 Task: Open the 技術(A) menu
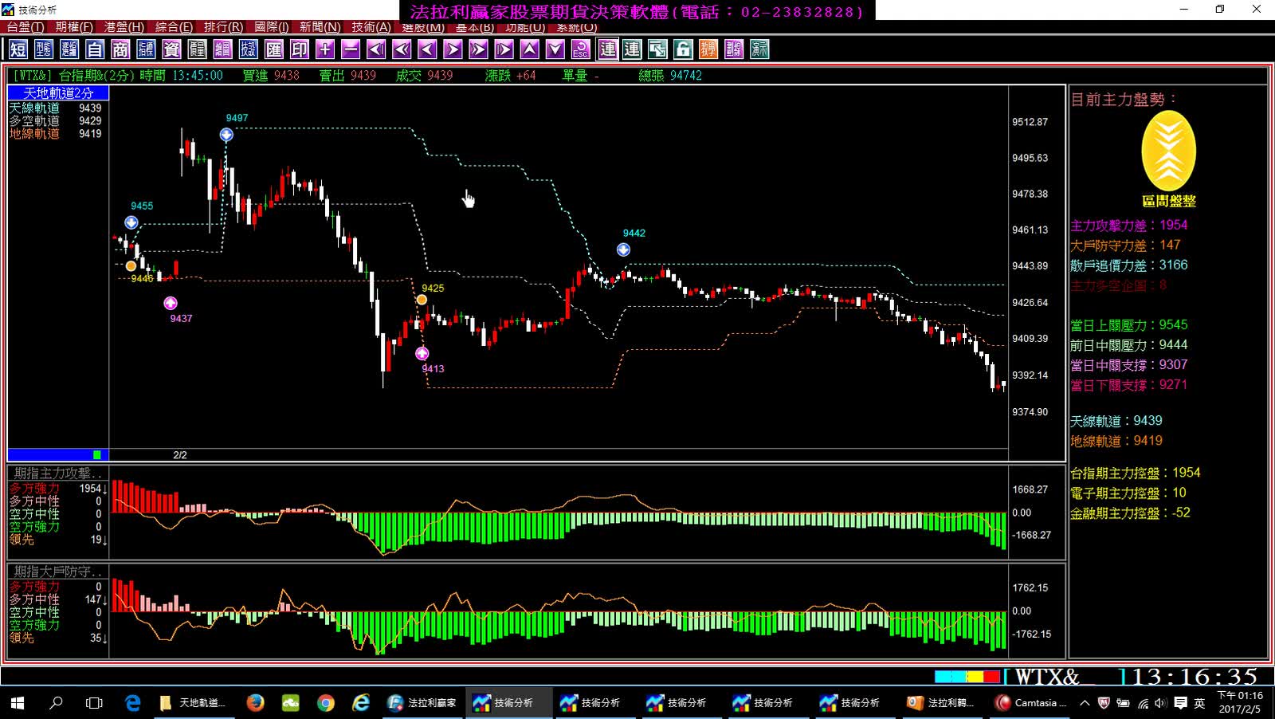coord(371,27)
